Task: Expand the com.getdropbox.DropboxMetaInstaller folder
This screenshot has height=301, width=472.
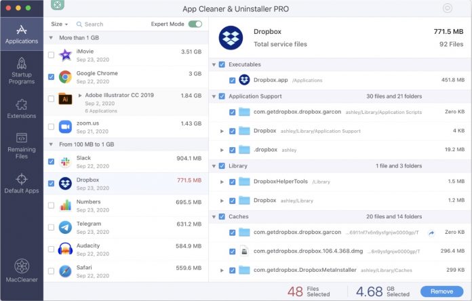Action: point(222,270)
